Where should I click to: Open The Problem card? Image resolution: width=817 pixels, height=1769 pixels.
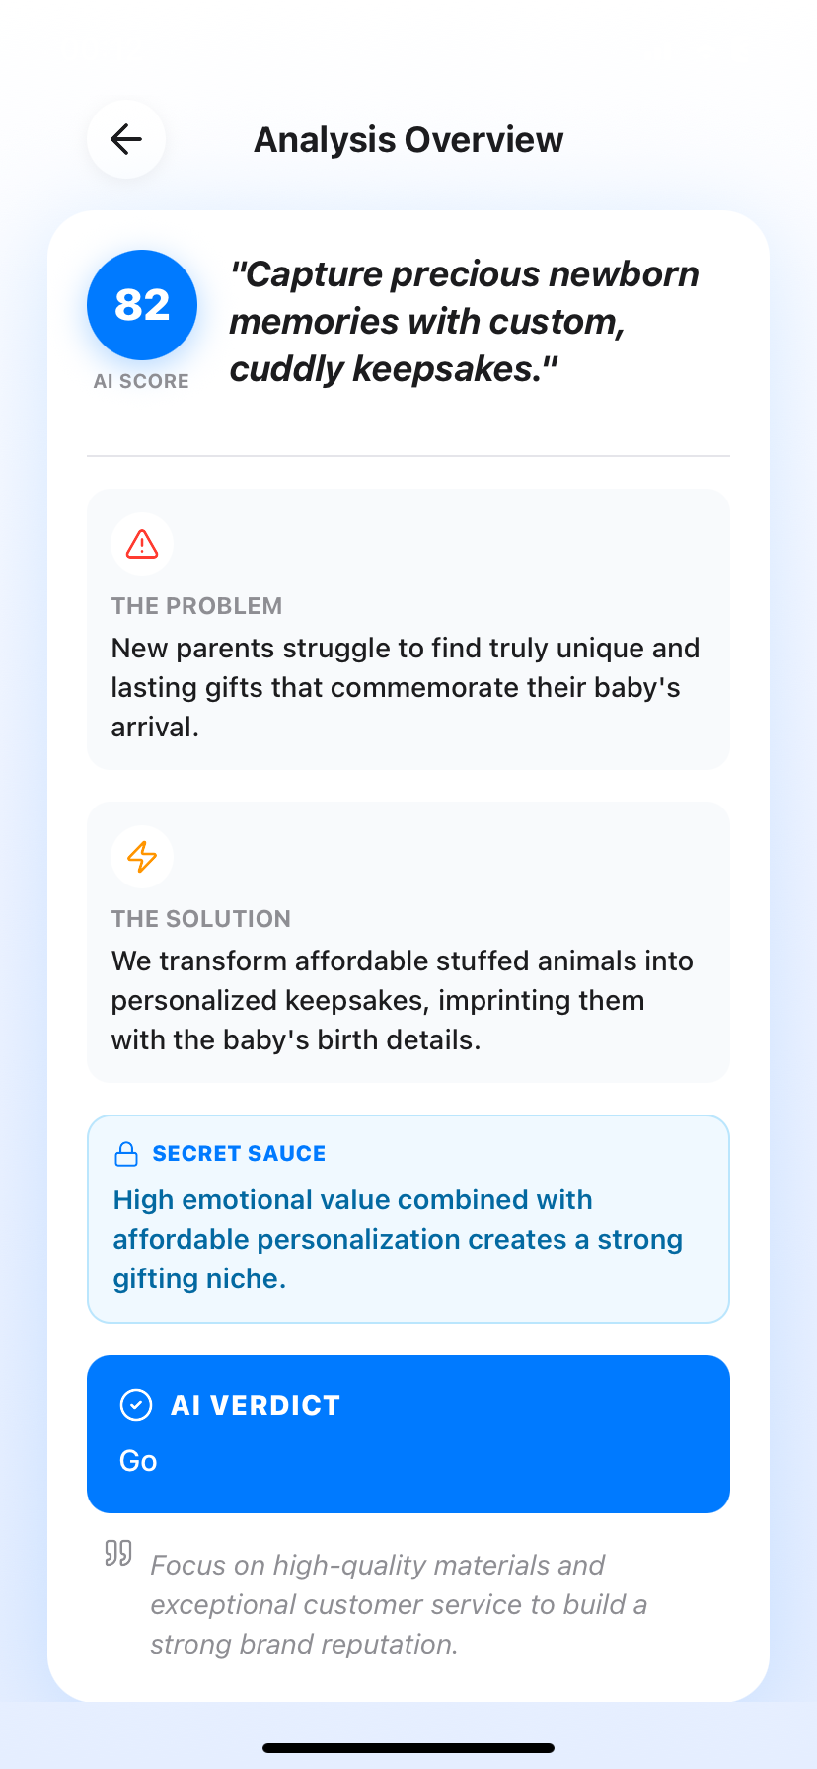pyautogui.click(x=408, y=629)
